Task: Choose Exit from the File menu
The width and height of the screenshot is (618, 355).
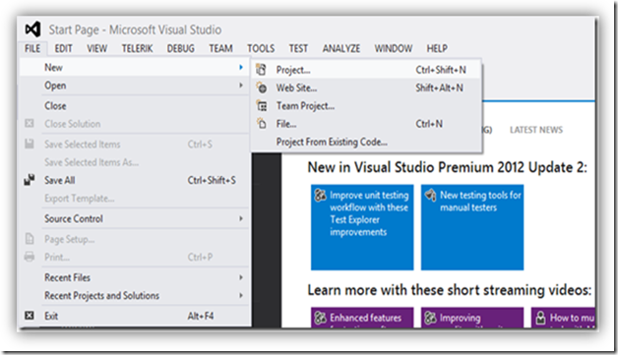Action: pyautogui.click(x=135, y=316)
